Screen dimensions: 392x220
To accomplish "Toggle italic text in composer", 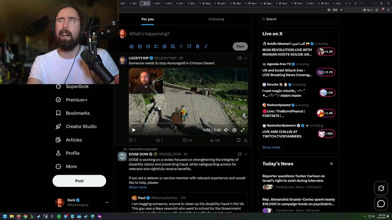I will [x=206, y=46].
